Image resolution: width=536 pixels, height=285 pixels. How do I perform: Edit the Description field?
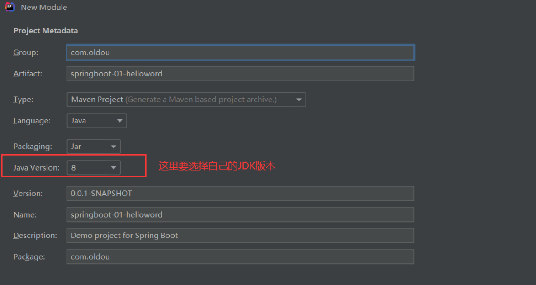pos(240,235)
